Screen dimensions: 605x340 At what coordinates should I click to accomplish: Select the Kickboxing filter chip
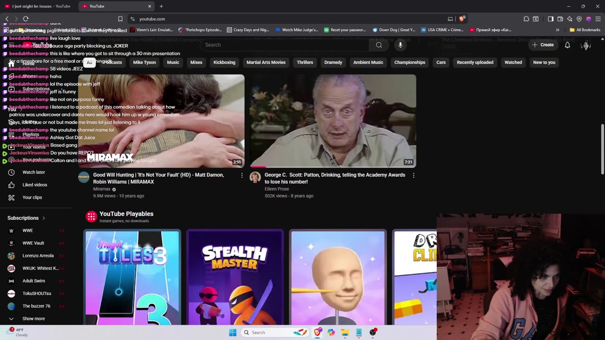click(224, 62)
